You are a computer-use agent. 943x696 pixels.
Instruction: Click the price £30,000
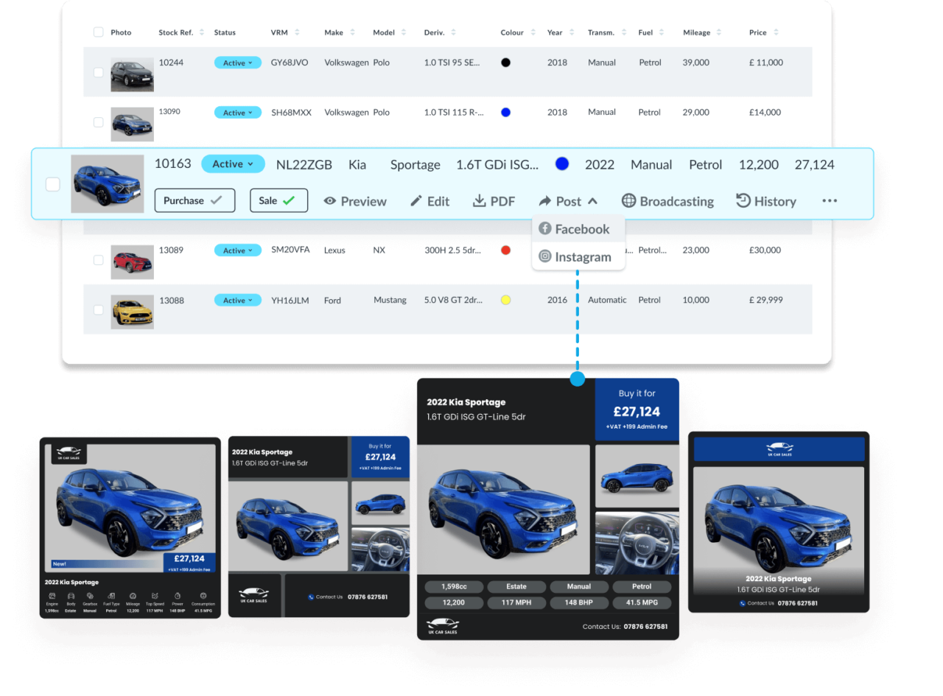[x=765, y=250]
